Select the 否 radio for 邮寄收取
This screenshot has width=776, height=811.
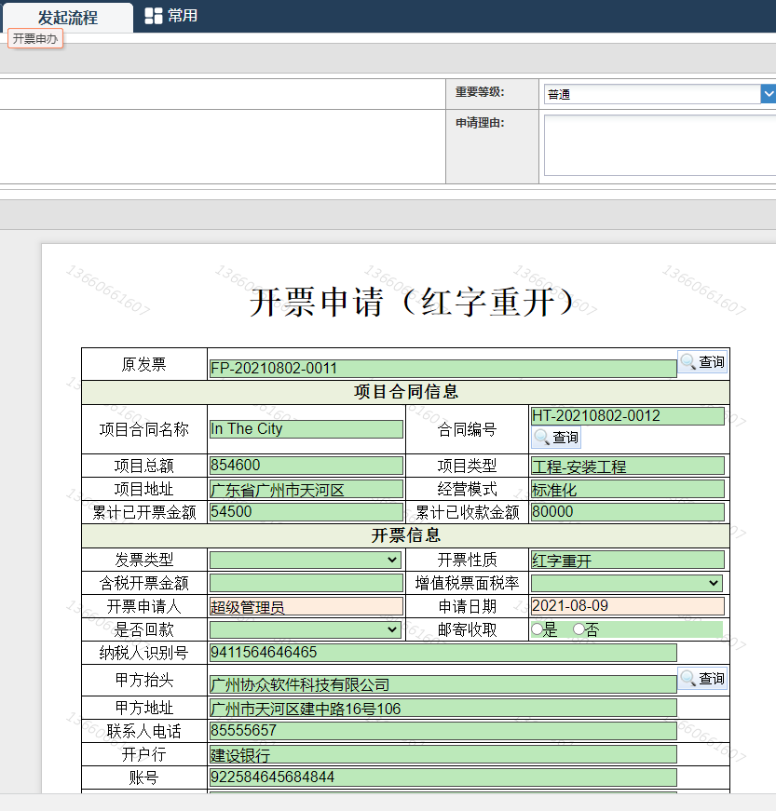point(579,629)
